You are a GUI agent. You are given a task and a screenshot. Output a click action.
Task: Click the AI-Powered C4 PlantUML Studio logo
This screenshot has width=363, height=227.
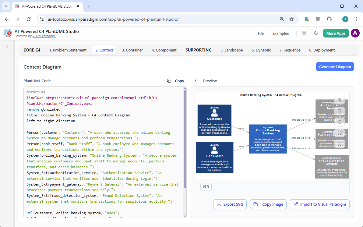pyautogui.click(x=8, y=33)
